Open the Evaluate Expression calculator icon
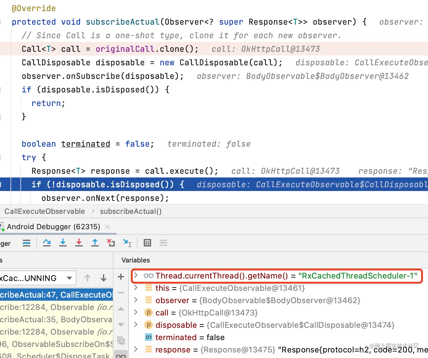428x358 pixels. [x=147, y=243]
